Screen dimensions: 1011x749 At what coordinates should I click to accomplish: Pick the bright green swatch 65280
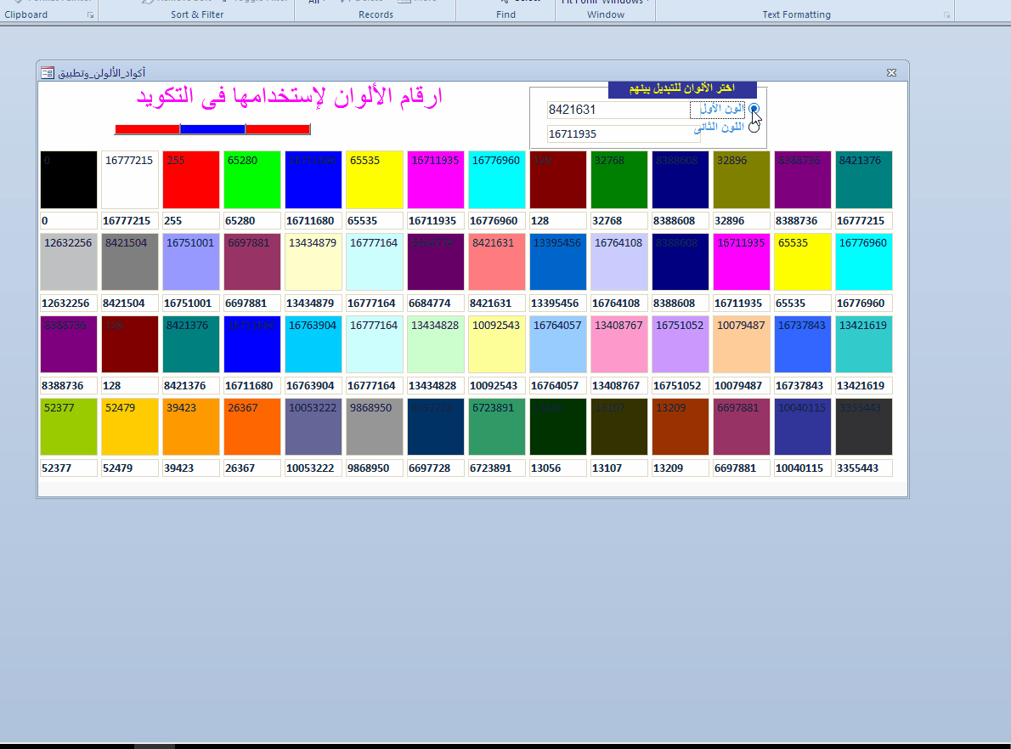pyautogui.click(x=252, y=180)
